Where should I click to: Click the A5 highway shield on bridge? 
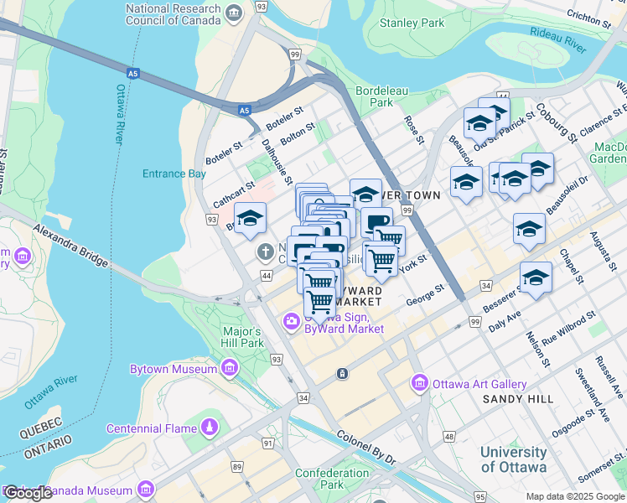132,74
